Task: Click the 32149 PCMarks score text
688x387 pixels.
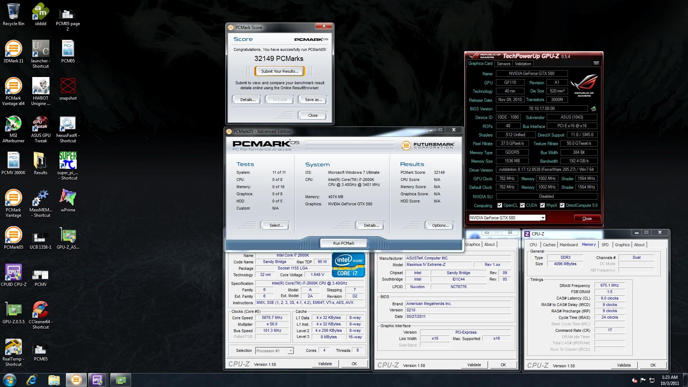Action: (x=279, y=58)
